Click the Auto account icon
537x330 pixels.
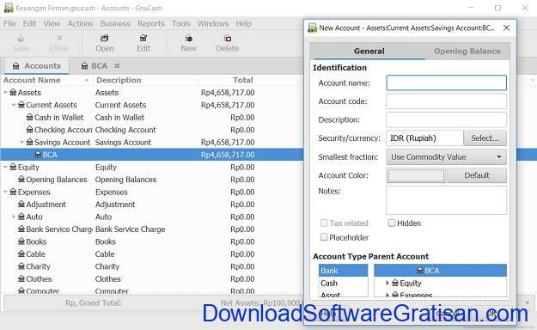point(21,217)
